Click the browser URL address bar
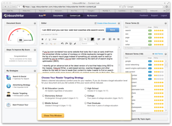The height and width of the screenshot is (126, 172). tap(70, 7)
